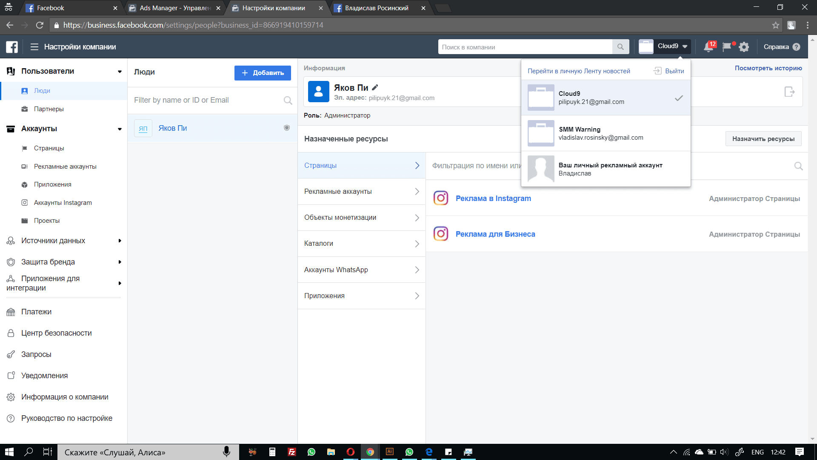Click the flag icon in the top bar
Screen dimensions: 817x460
click(727, 47)
